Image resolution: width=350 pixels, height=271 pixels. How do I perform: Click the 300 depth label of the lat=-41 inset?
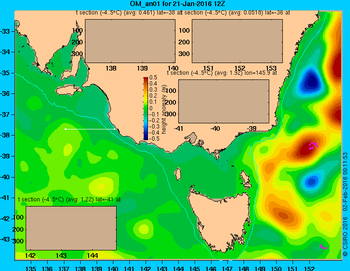pyautogui.click(x=18, y=241)
